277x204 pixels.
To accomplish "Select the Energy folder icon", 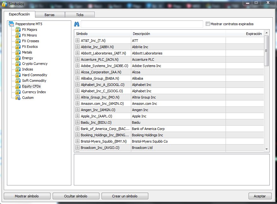I will pos(18,58).
